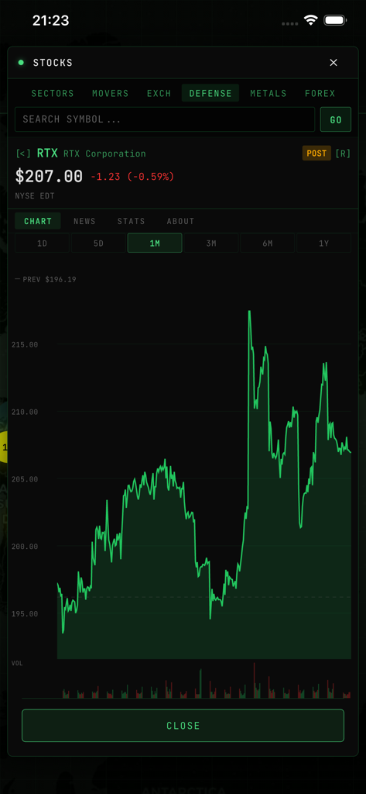This screenshot has width=366, height=794.
Task: Click the green status dot beside STOCKS
Action: (x=21, y=63)
